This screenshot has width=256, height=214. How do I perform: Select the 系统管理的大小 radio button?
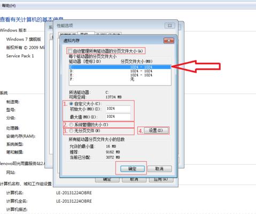71,125
